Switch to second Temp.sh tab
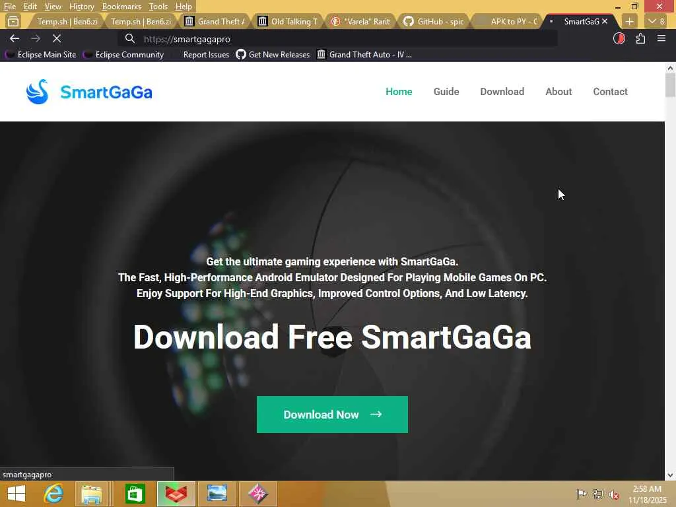 pyautogui.click(x=140, y=21)
